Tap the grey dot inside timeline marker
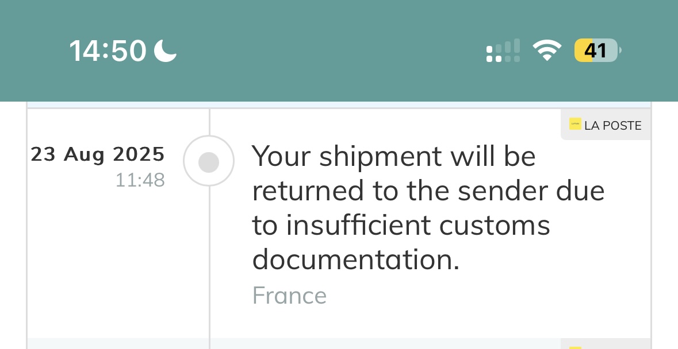The width and height of the screenshot is (678, 349). click(x=209, y=162)
